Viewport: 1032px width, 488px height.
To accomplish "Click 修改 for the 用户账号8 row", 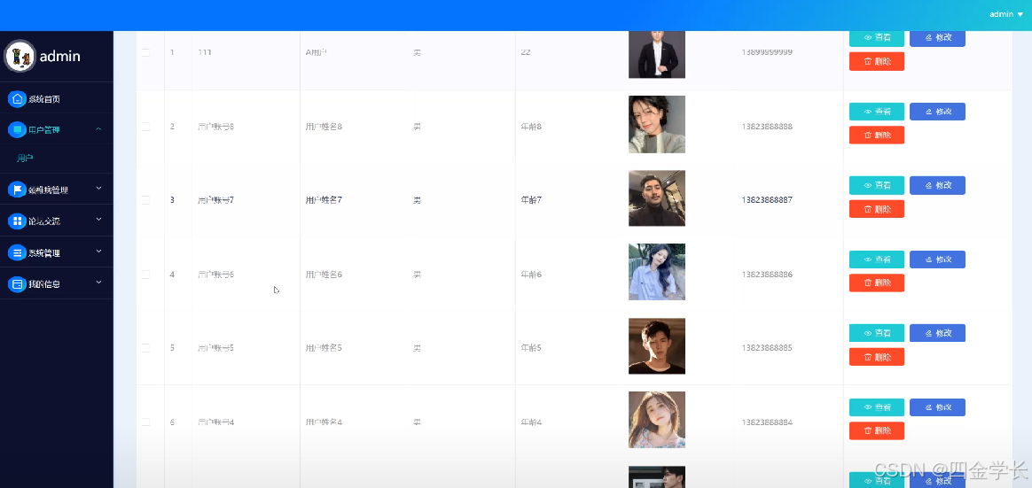I will click(937, 112).
